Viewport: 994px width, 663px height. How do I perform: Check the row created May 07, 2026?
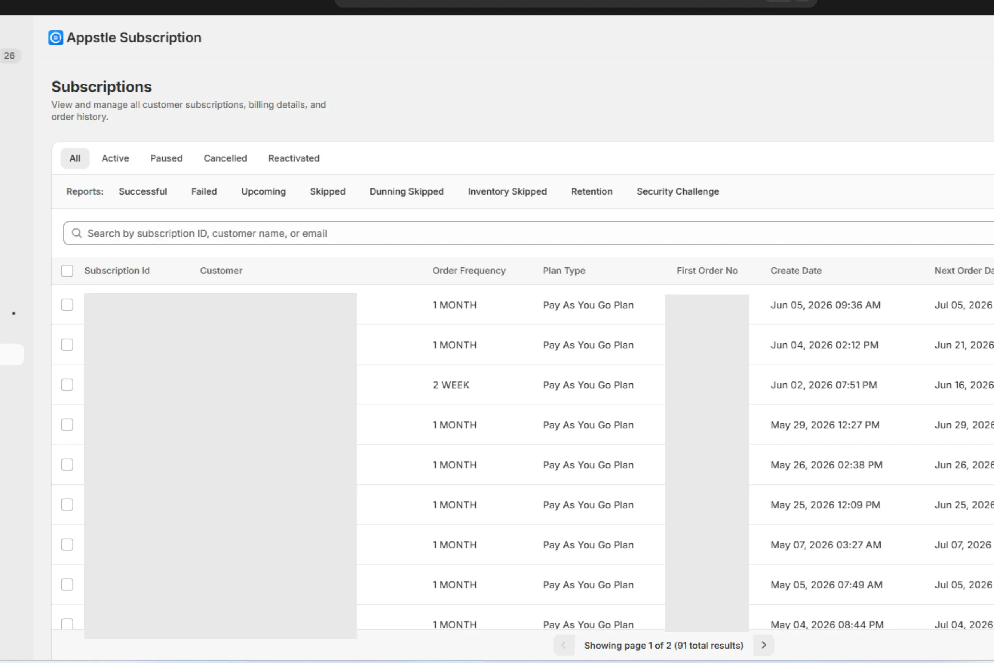point(67,545)
